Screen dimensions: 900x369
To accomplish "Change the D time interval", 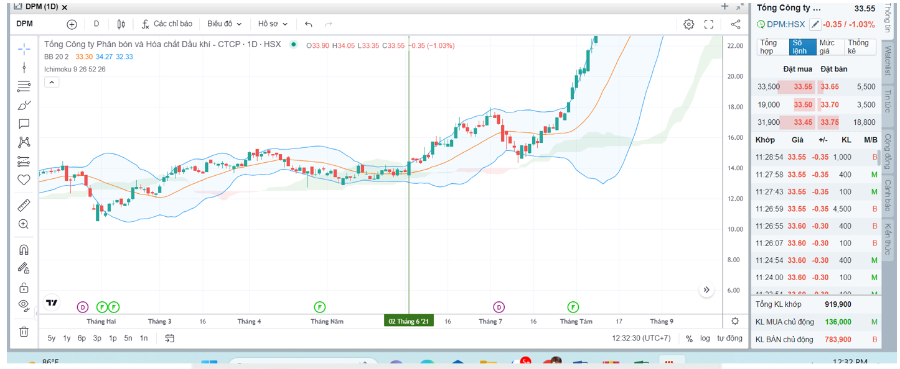I will (96, 24).
